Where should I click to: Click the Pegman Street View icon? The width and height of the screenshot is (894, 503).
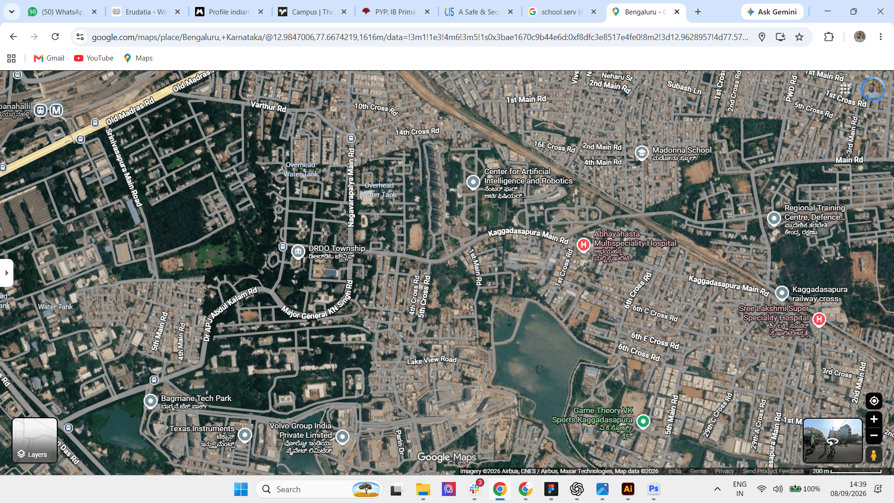pos(874,455)
